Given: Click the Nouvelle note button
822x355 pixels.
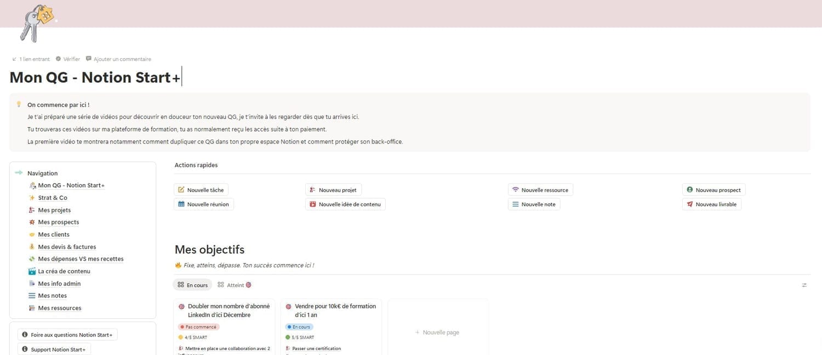Looking at the screenshot, I should point(534,204).
